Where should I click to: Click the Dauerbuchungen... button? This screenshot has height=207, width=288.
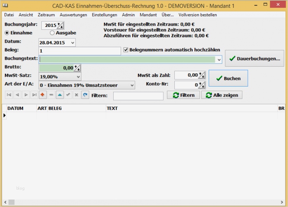point(255,58)
